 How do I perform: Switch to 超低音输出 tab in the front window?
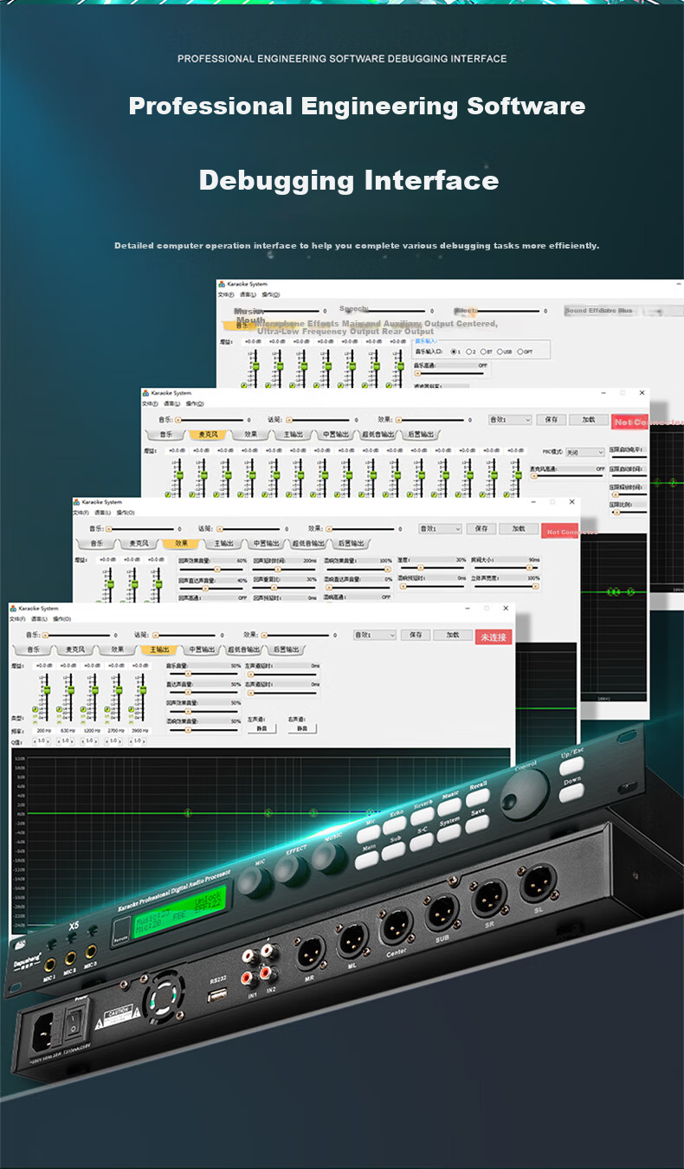[x=242, y=649]
